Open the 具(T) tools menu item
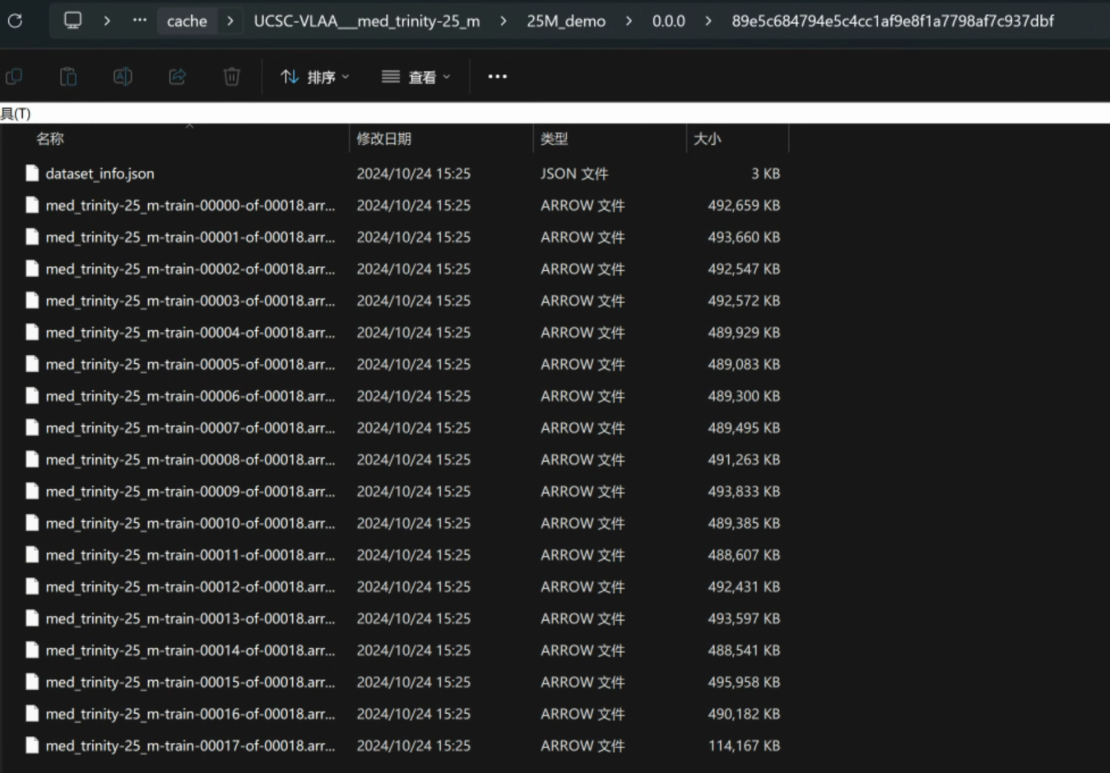1110x773 pixels. [16, 114]
